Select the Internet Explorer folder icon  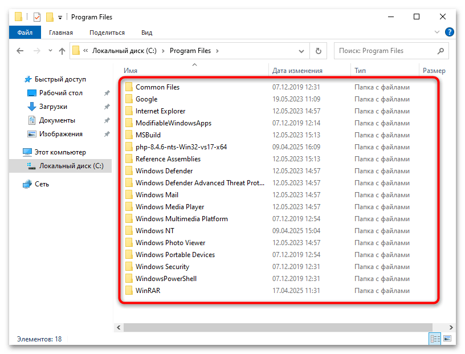click(129, 111)
